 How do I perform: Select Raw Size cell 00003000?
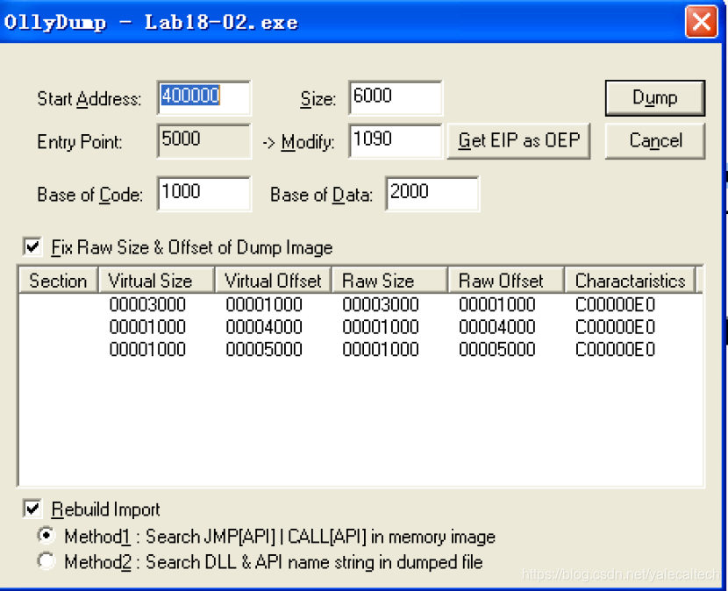[381, 305]
